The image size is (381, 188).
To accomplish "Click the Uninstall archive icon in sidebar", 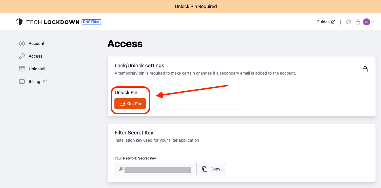I will [x=22, y=69].
